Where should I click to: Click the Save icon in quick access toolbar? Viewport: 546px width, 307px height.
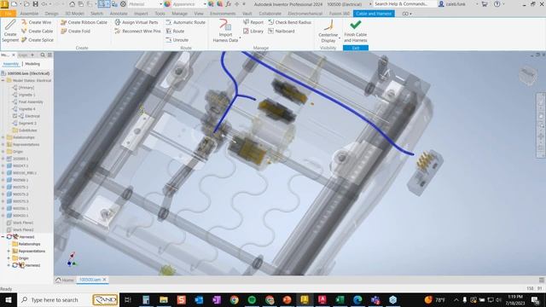pos(35,4)
